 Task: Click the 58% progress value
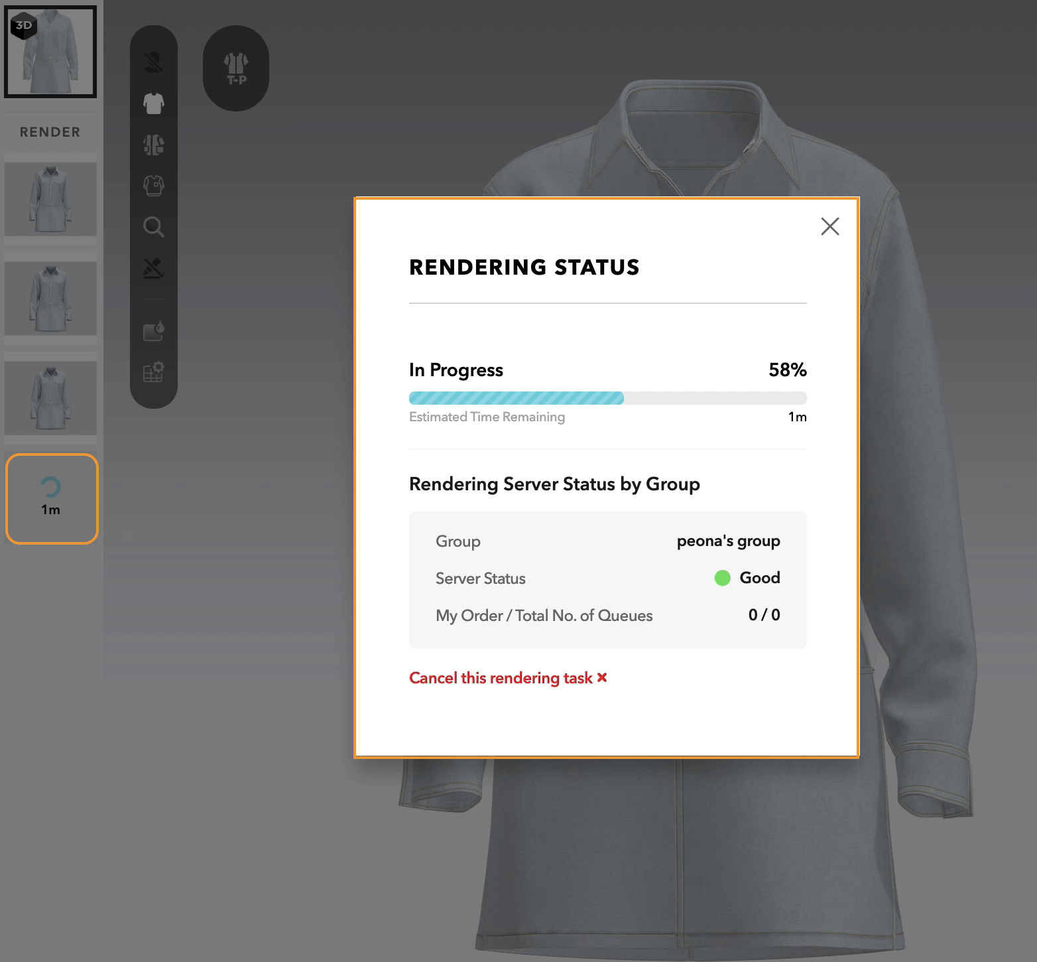[x=788, y=370]
